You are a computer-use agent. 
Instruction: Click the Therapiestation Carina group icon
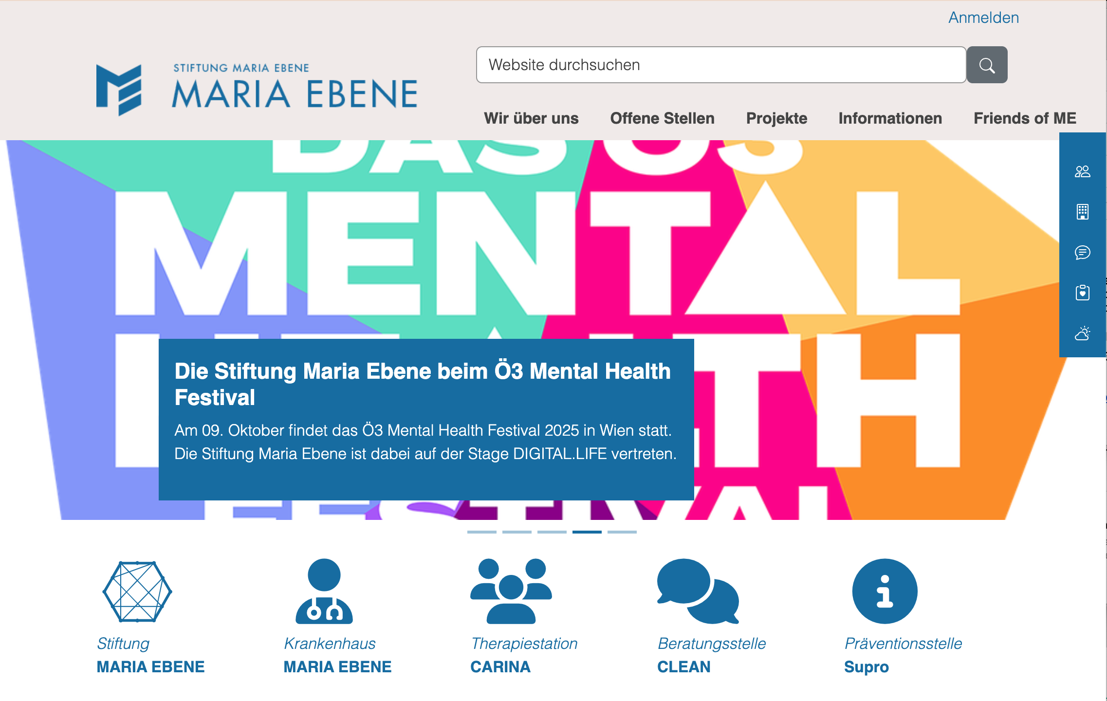[511, 591]
